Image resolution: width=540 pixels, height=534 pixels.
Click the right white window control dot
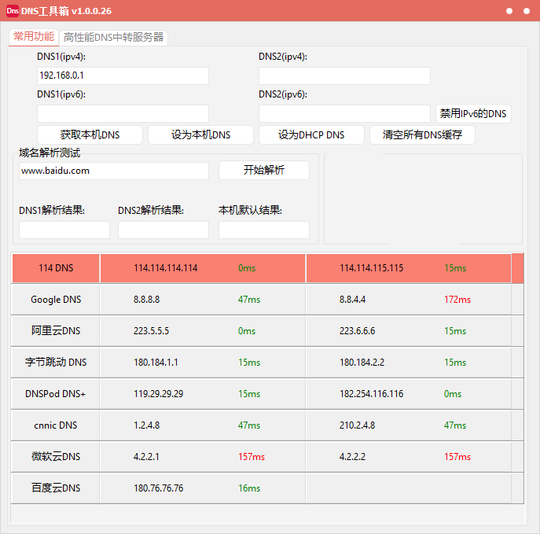coord(527,11)
